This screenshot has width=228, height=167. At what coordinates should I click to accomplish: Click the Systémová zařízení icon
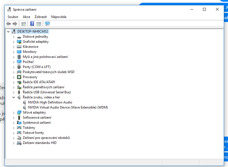pos(19,123)
